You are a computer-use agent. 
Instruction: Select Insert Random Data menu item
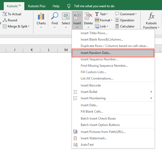pos(113,53)
